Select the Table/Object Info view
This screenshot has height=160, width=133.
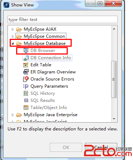click(49, 108)
